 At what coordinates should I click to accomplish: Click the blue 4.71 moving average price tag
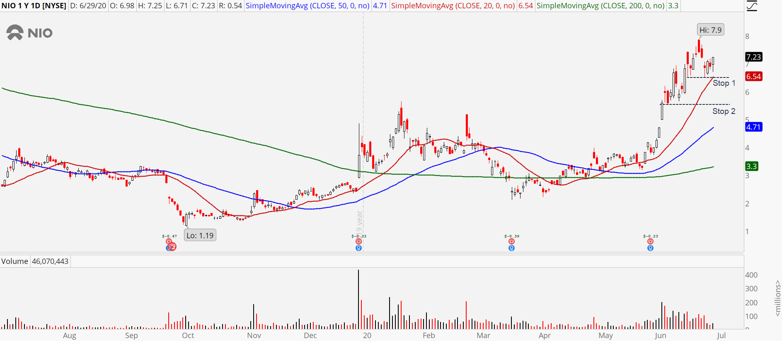click(x=753, y=127)
